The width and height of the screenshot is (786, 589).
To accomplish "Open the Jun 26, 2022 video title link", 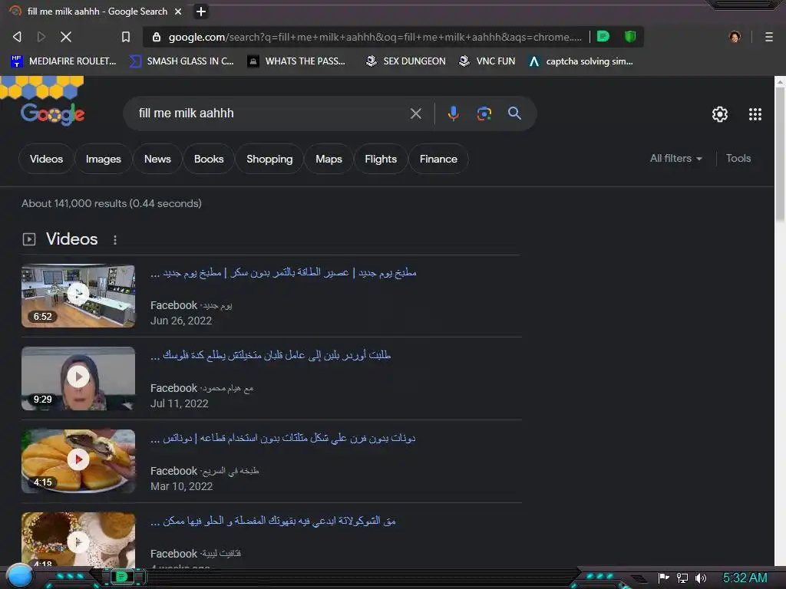I will point(283,272).
